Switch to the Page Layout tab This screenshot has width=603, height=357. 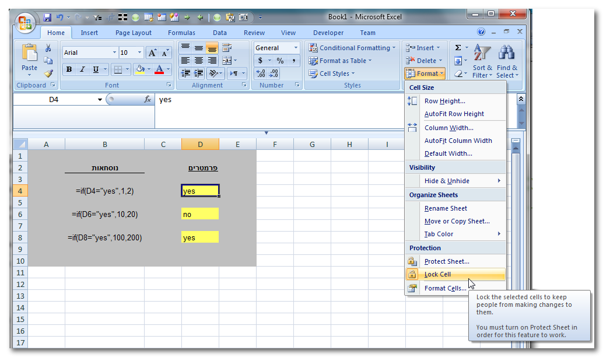click(133, 33)
